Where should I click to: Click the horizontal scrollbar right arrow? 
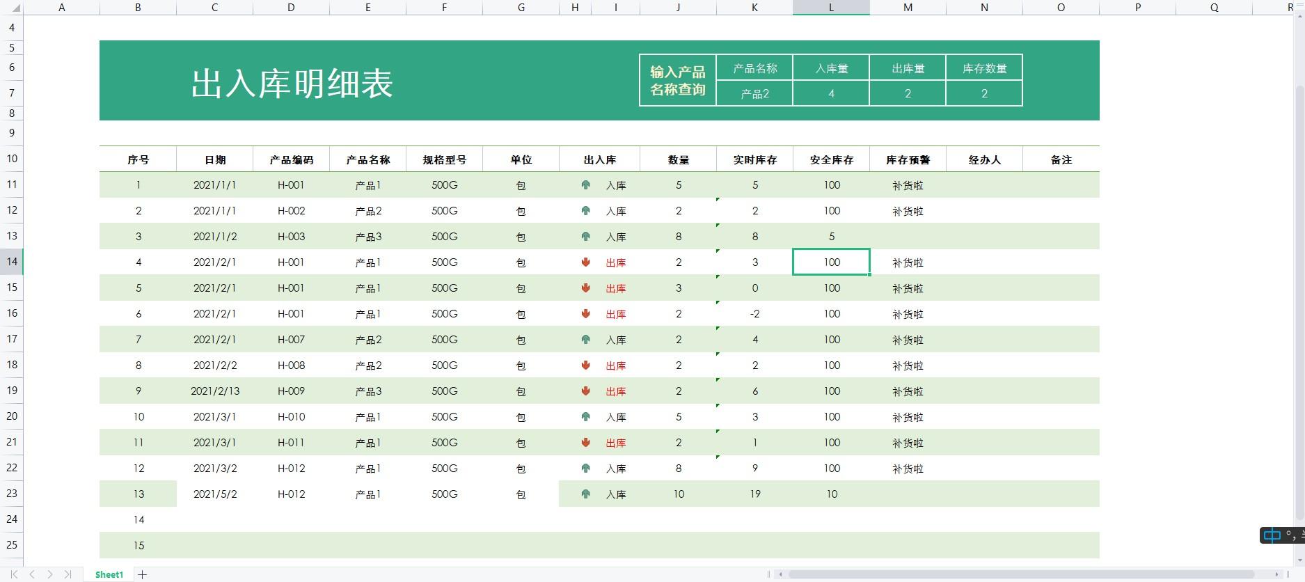[x=1277, y=574]
